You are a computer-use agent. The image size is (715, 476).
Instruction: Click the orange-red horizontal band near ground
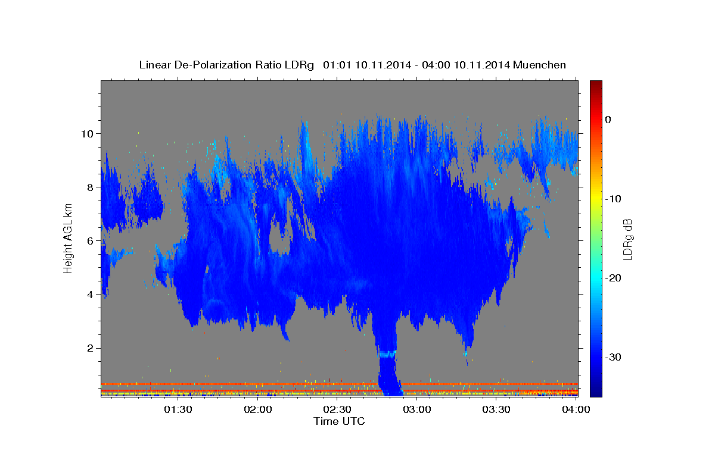(x=339, y=384)
